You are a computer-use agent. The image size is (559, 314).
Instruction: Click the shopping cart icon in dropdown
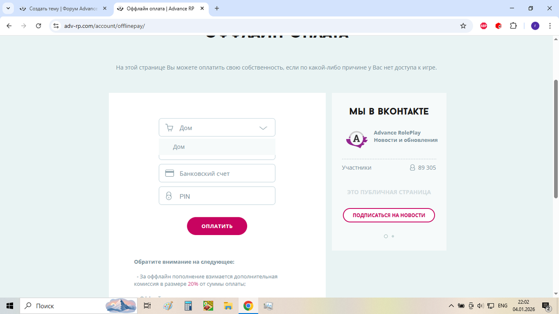click(169, 128)
